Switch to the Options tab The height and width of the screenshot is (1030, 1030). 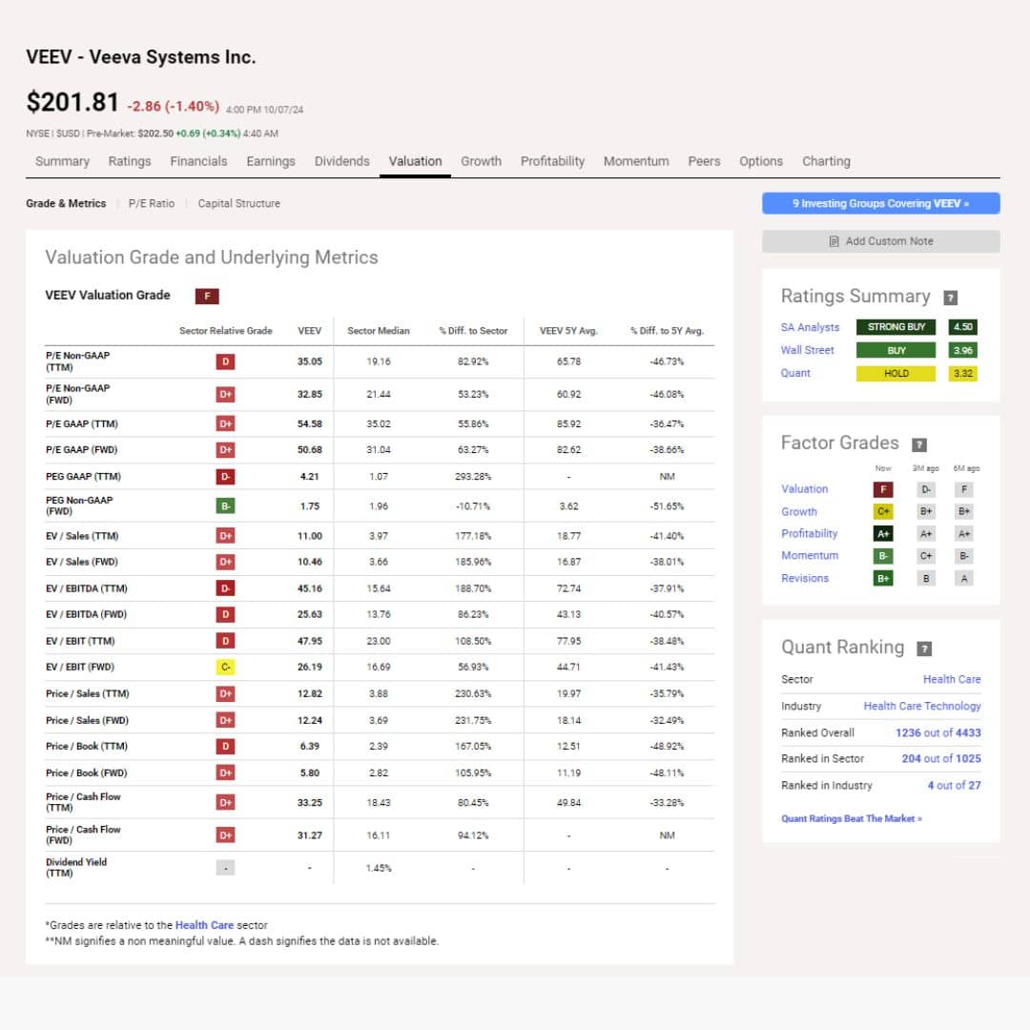[x=761, y=161]
